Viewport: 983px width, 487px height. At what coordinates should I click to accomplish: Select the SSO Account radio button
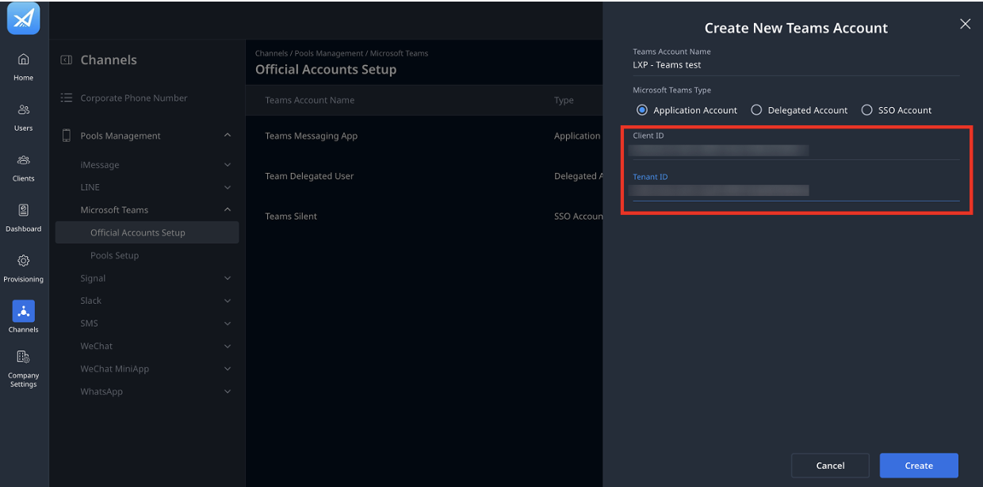coord(866,110)
